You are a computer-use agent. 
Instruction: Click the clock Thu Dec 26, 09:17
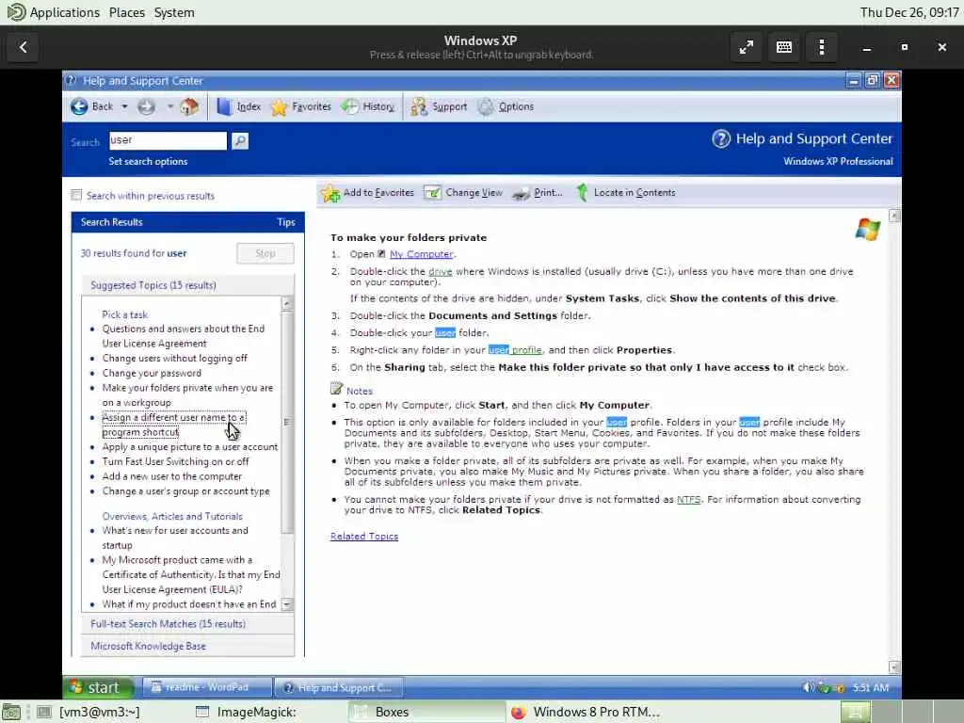909,12
